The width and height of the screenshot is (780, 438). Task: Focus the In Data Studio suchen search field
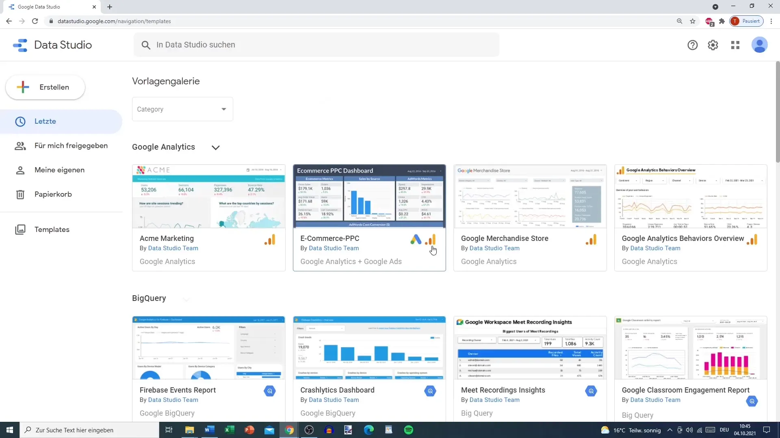[316, 45]
